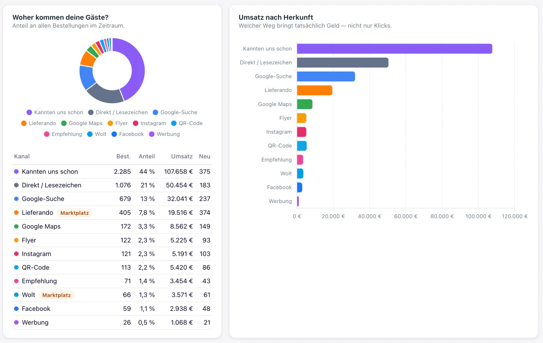Screen dimensions: 543x343
Task: Click the Instagram label in the bar chart
Action: pos(279,132)
